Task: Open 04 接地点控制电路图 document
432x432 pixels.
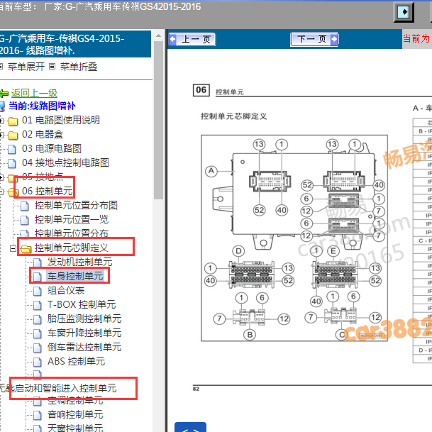Action: 65,162
